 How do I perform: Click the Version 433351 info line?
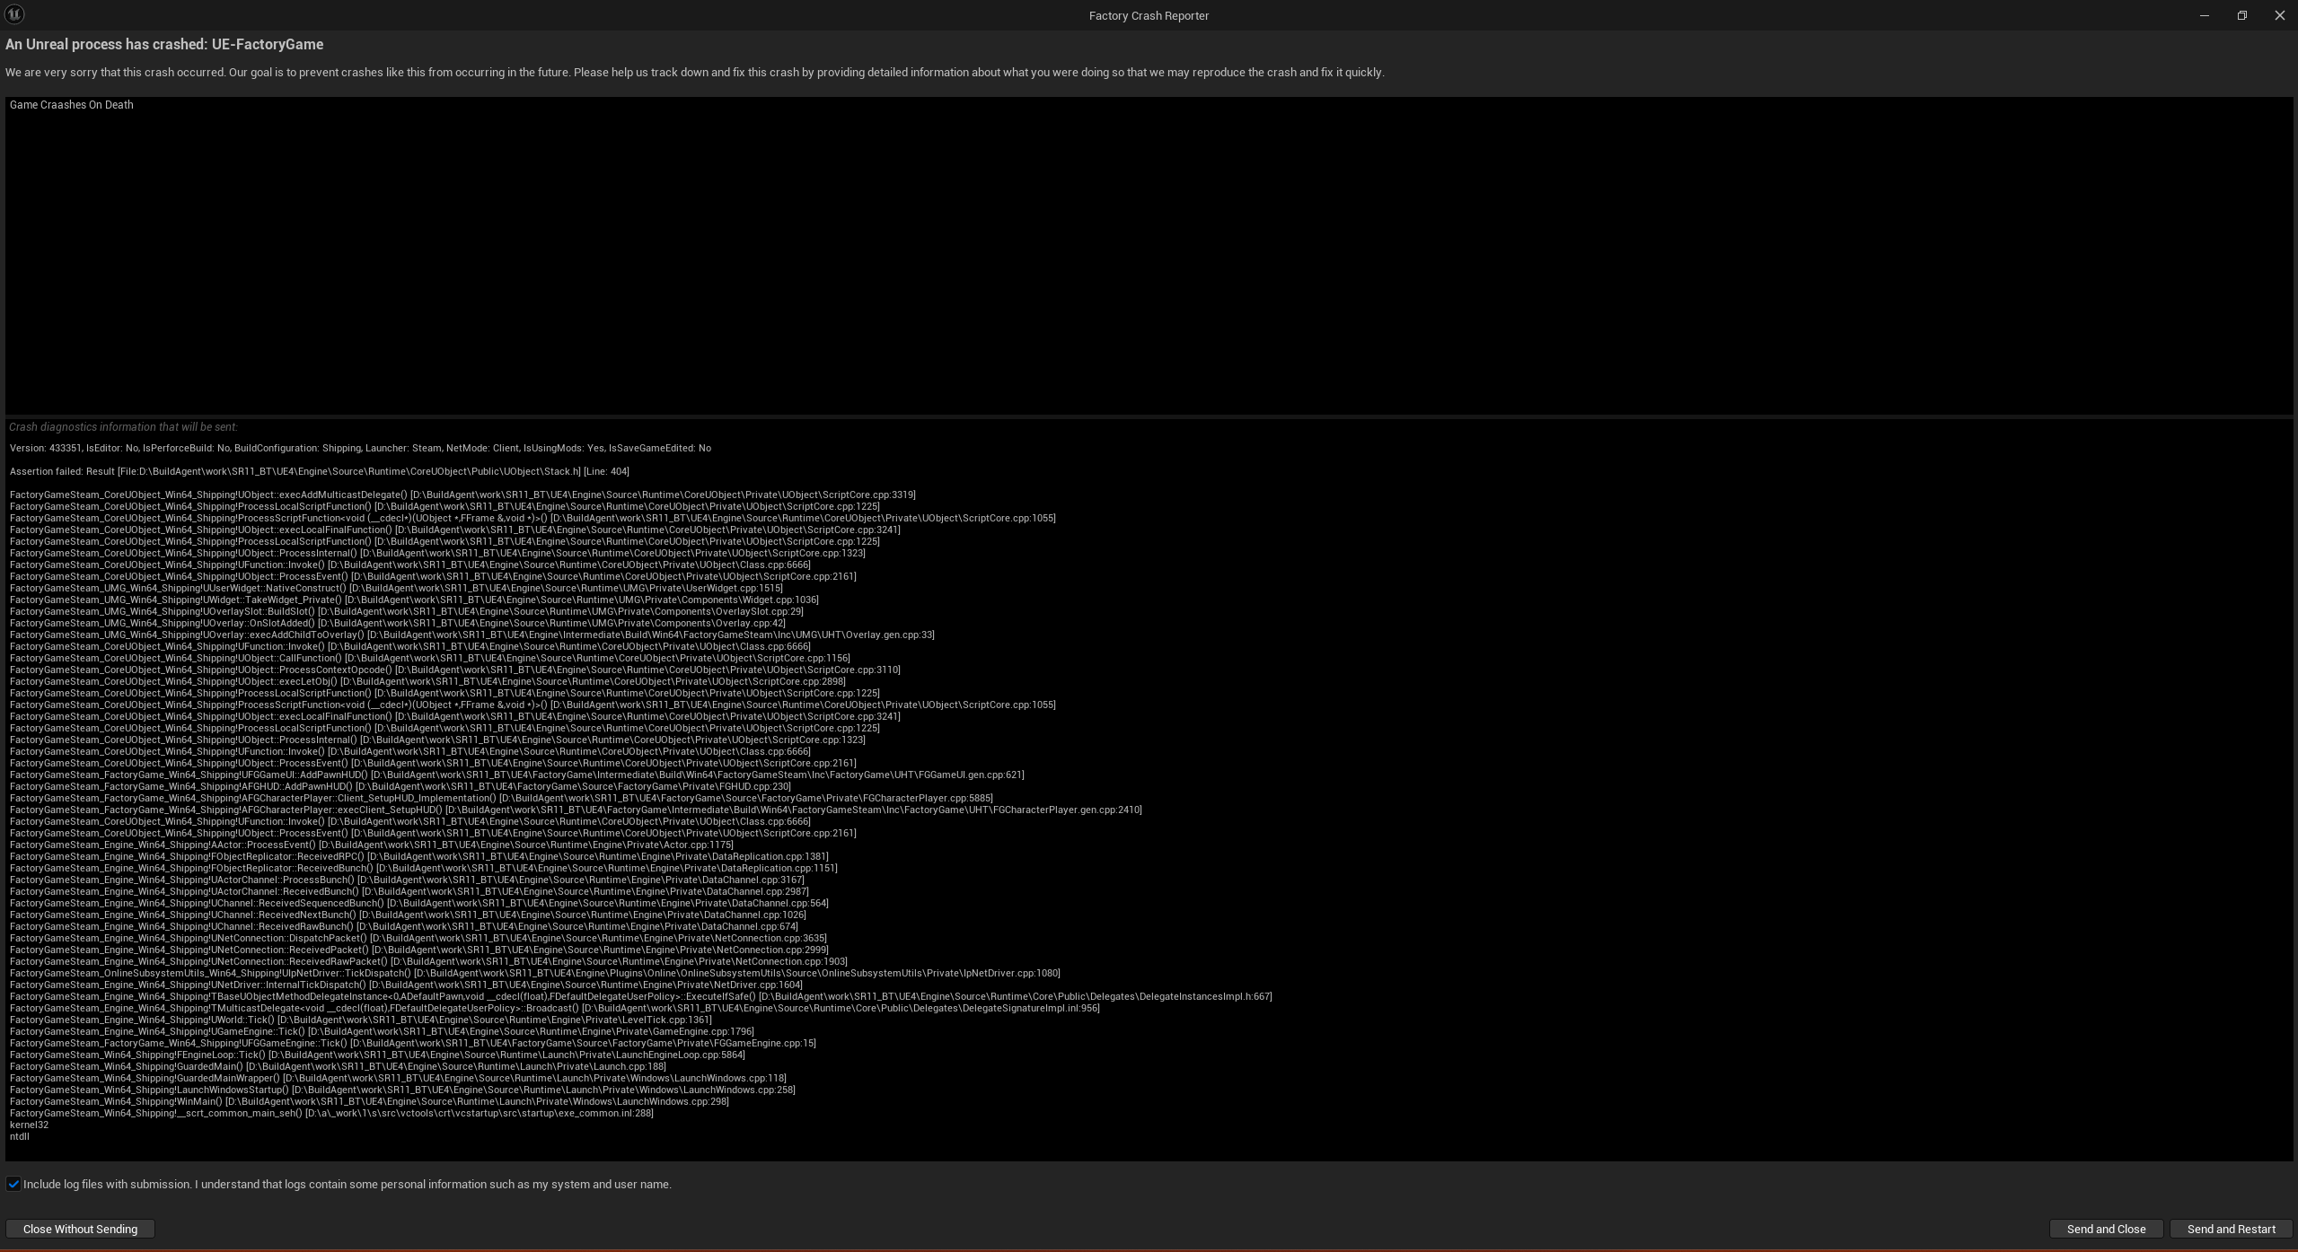(359, 448)
